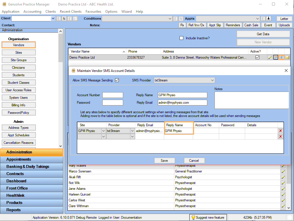Delete the GPM Physio site row
The height and width of the screenshot is (221, 294).
(280, 131)
